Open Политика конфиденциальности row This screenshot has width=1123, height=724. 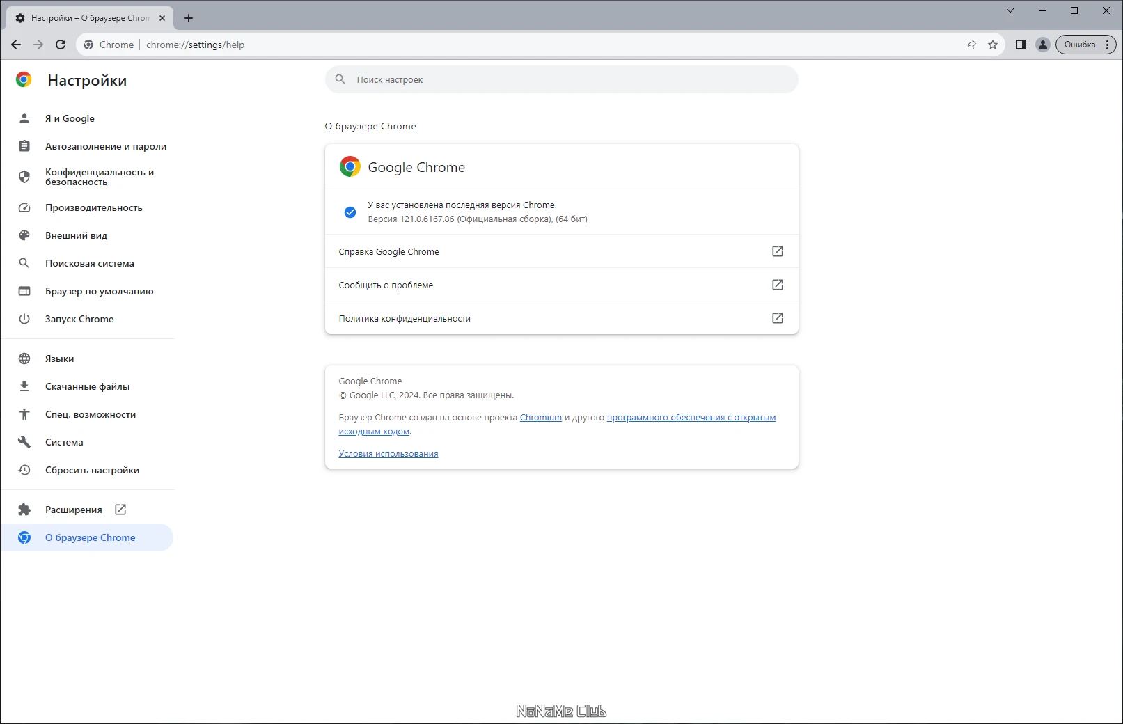[561, 318]
